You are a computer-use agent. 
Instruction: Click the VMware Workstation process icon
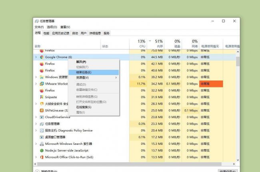click(42, 84)
